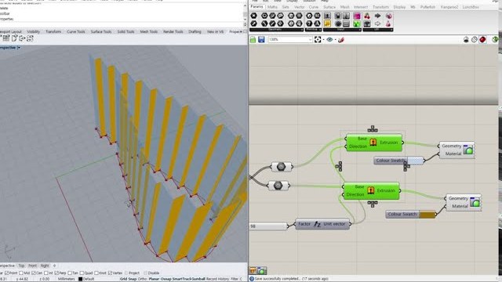Expand the Geometry group panel bar
Image resolution: width=502 pixels, height=282 pixels.
tap(276, 30)
